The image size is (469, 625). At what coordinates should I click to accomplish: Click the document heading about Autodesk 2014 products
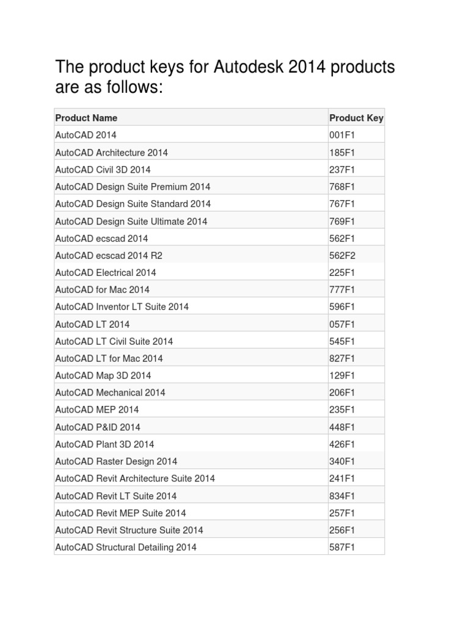coord(225,77)
